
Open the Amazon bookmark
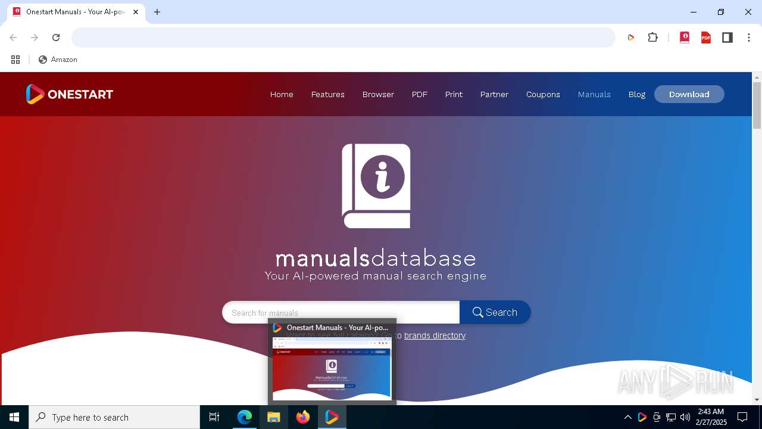pyautogui.click(x=58, y=60)
